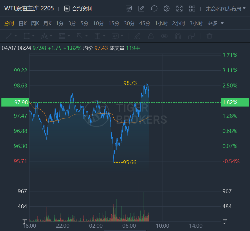
Task: Select the 15分 timeframe tab
Action: (114, 23)
